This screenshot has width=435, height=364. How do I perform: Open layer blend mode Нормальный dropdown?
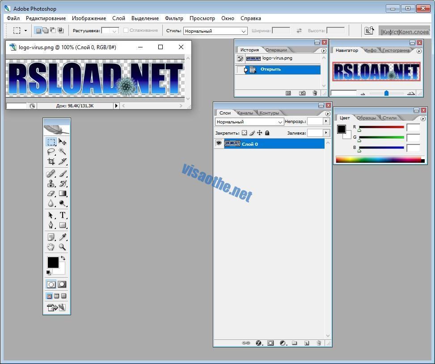249,122
